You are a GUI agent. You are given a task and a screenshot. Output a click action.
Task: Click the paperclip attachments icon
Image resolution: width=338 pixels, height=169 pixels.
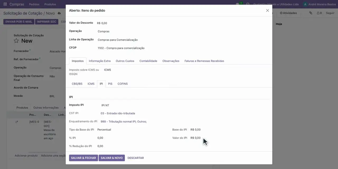(311, 13)
